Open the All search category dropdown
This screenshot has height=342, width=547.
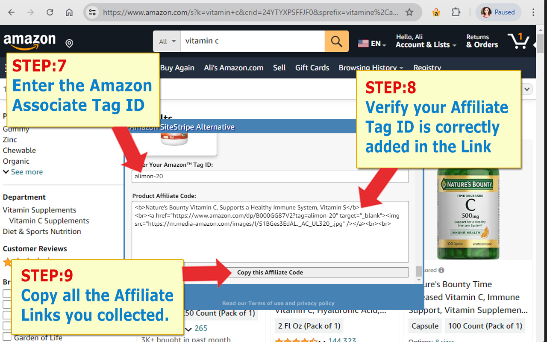[166, 41]
